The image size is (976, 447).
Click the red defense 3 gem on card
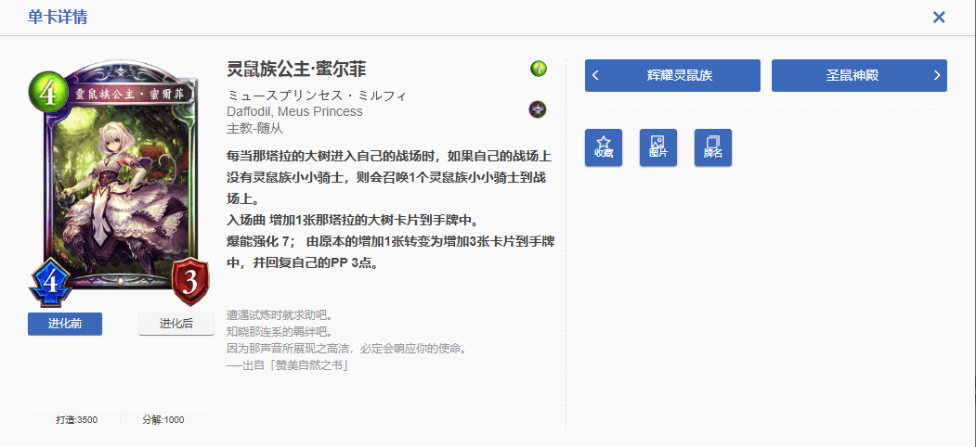point(190,283)
